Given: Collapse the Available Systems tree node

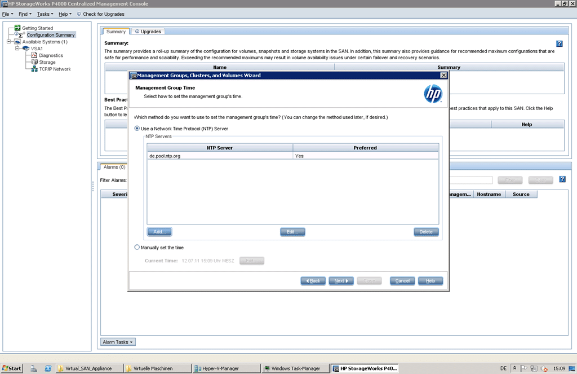Looking at the screenshot, I should [9, 42].
